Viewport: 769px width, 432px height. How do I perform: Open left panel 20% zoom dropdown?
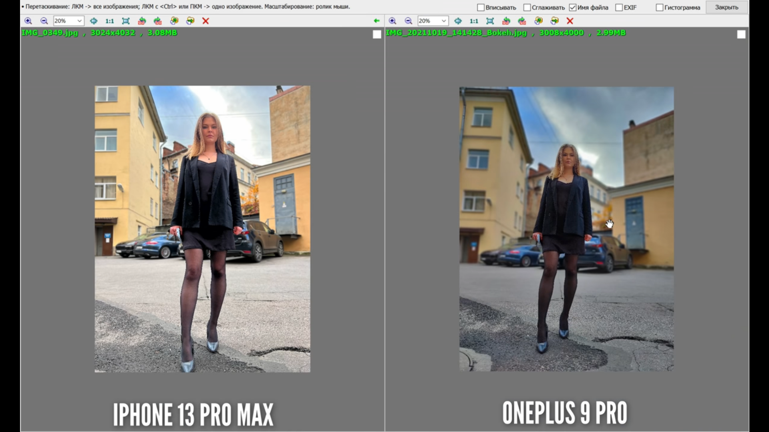[x=79, y=21]
